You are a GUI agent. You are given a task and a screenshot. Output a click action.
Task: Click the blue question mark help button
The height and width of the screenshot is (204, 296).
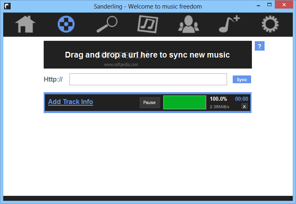tap(260, 46)
